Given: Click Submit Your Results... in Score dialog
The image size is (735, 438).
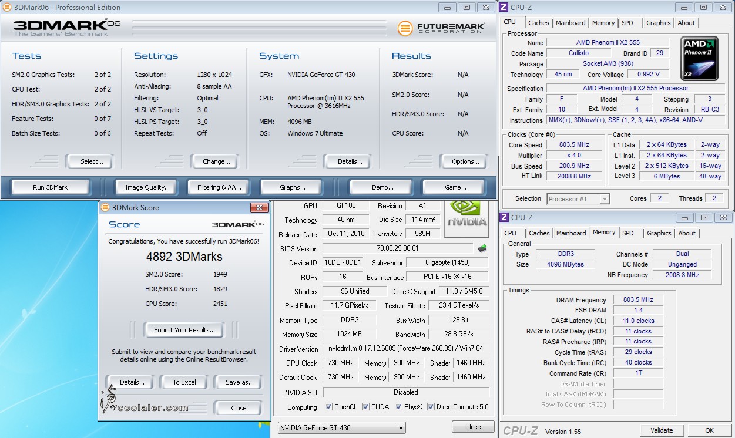Looking at the screenshot, I should pos(184,330).
